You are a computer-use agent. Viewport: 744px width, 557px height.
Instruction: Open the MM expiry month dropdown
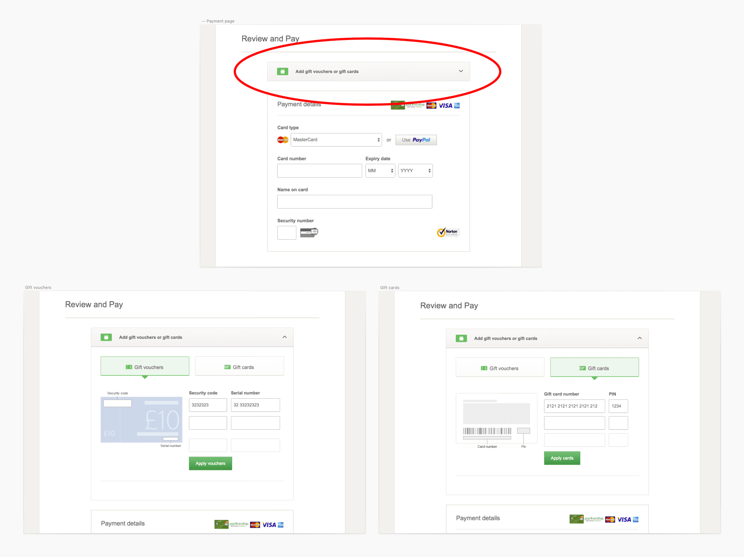click(x=380, y=171)
